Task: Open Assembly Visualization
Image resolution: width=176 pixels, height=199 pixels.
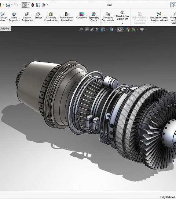Action: tap(51, 17)
